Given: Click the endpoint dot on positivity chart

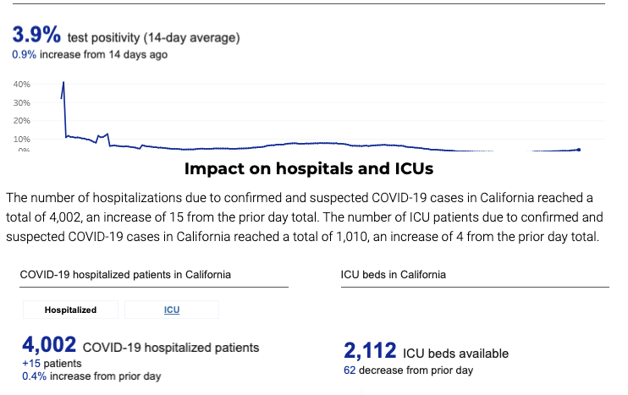Looking at the screenshot, I should pos(579,150).
